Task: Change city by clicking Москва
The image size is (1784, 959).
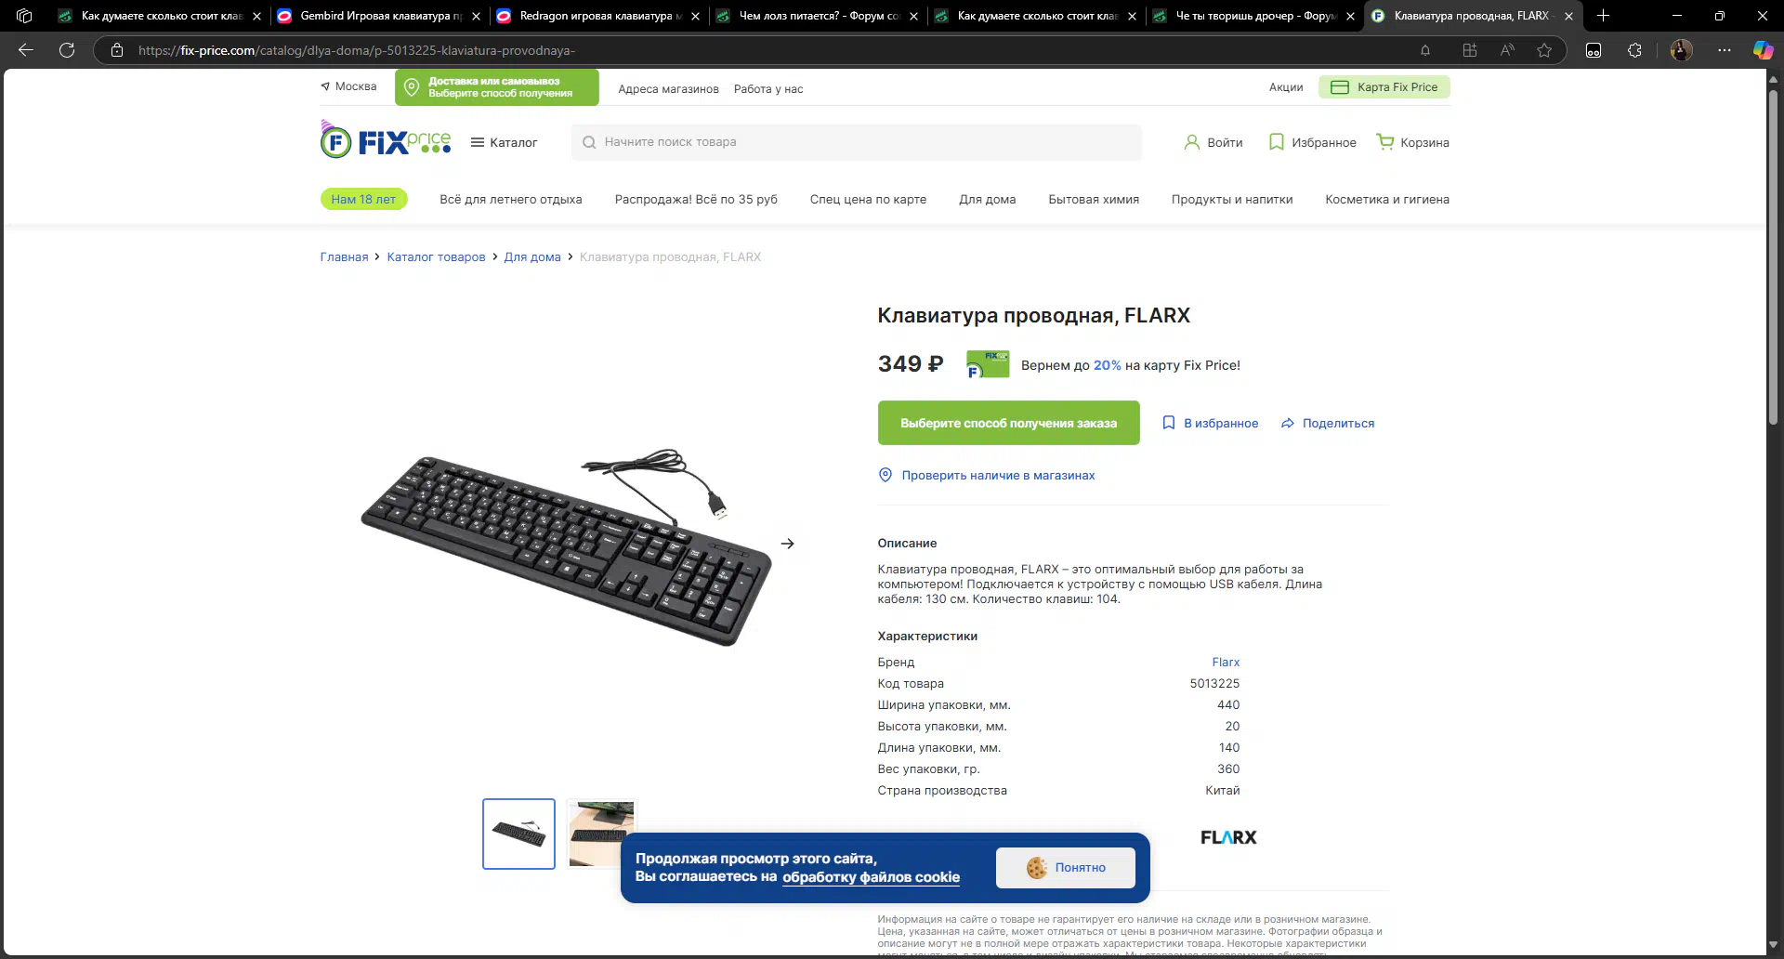Action: [x=348, y=86]
